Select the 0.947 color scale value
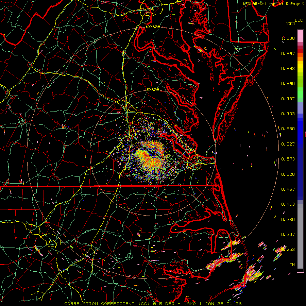Screen dimensions: 306x306 288,53
